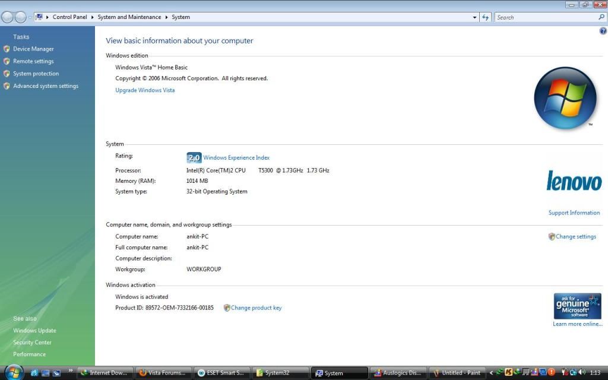Expand the arrow after Control Panel breadcrumb
Image resolution: width=608 pixels, height=380 pixels.
pyautogui.click(x=92, y=17)
